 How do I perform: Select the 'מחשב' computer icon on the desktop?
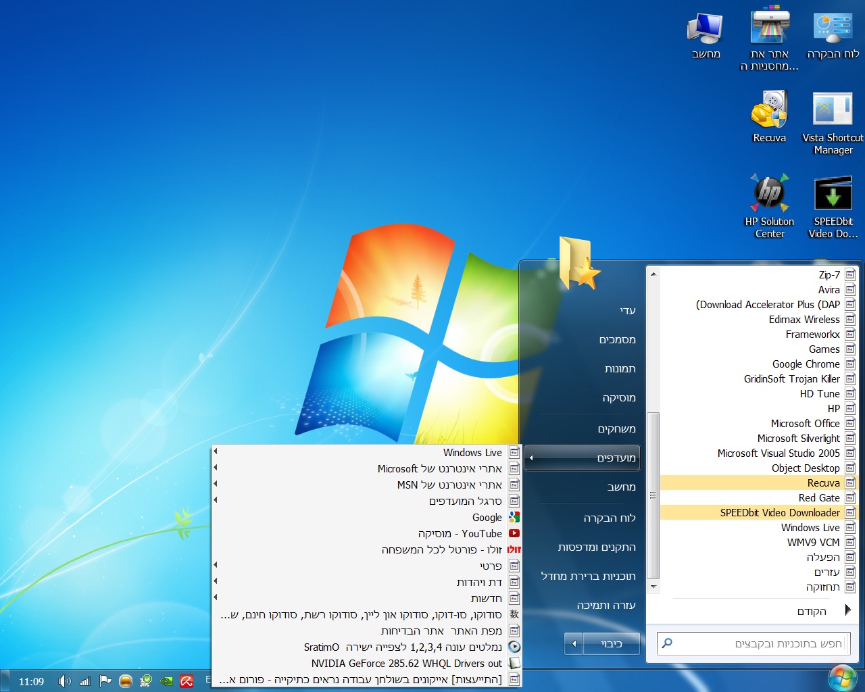click(706, 35)
